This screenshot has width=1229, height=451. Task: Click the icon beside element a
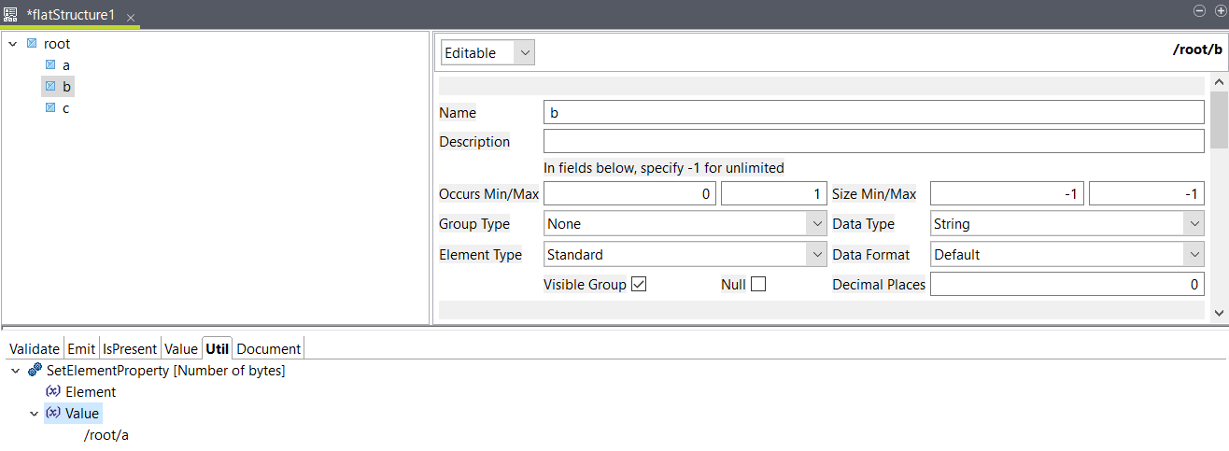pos(50,65)
